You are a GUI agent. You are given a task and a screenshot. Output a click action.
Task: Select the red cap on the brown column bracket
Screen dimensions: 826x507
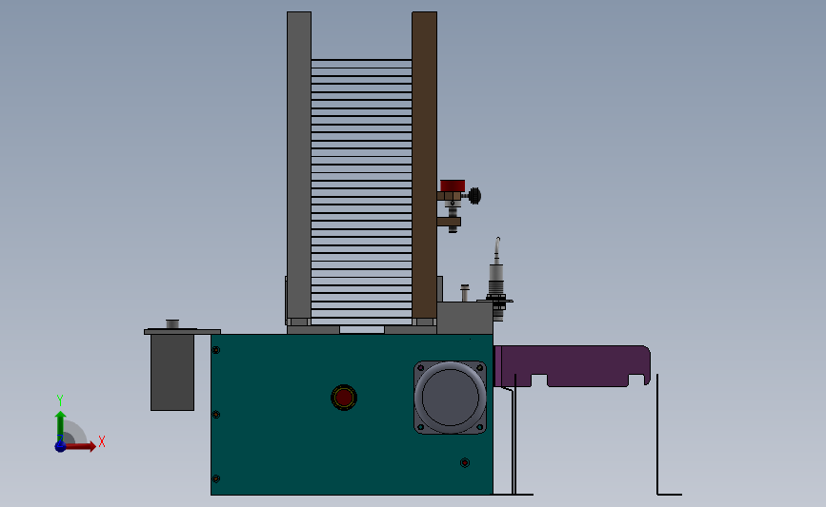pos(453,185)
